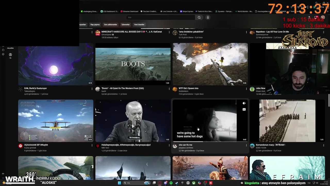Viewport: 330px width, 186px height.
Task: Unmute the 'she can fix me' preview
Action: [244, 103]
